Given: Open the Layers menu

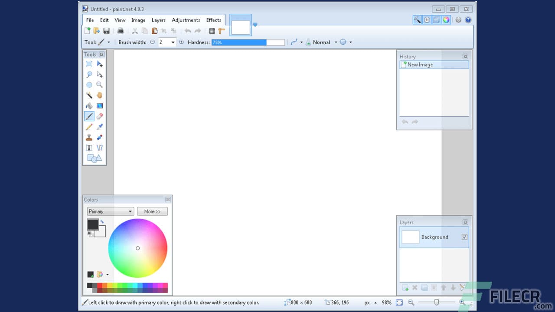Looking at the screenshot, I should click(159, 20).
